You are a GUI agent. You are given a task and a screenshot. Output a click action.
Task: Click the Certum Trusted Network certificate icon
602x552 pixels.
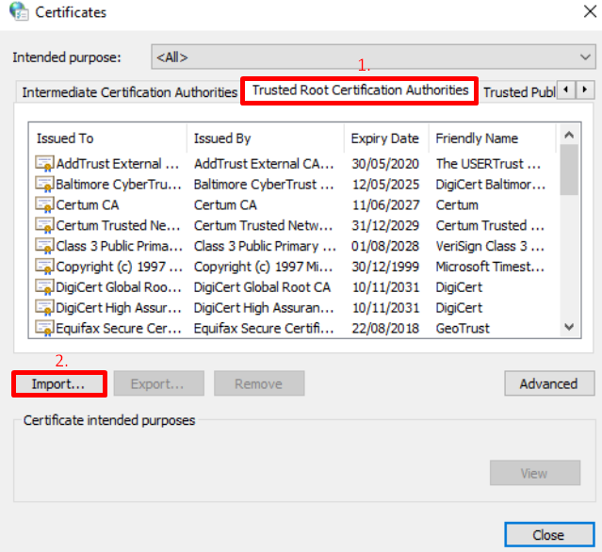pyautogui.click(x=44, y=225)
